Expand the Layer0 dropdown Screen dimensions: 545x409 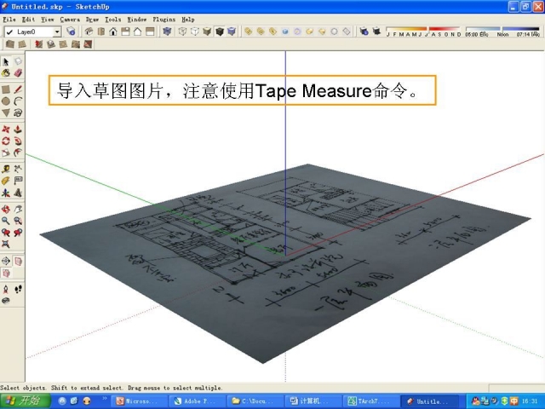pos(57,32)
